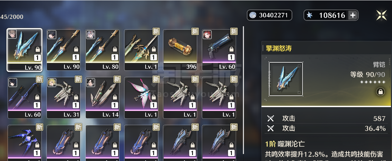Select the purple starry rectifier weapon in the third row

[24, 142]
